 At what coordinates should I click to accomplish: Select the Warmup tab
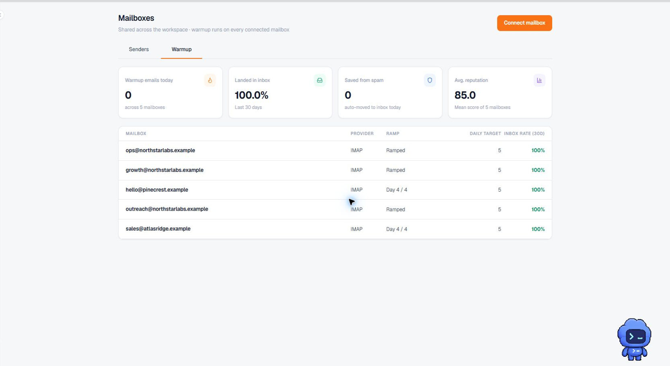[181, 49]
